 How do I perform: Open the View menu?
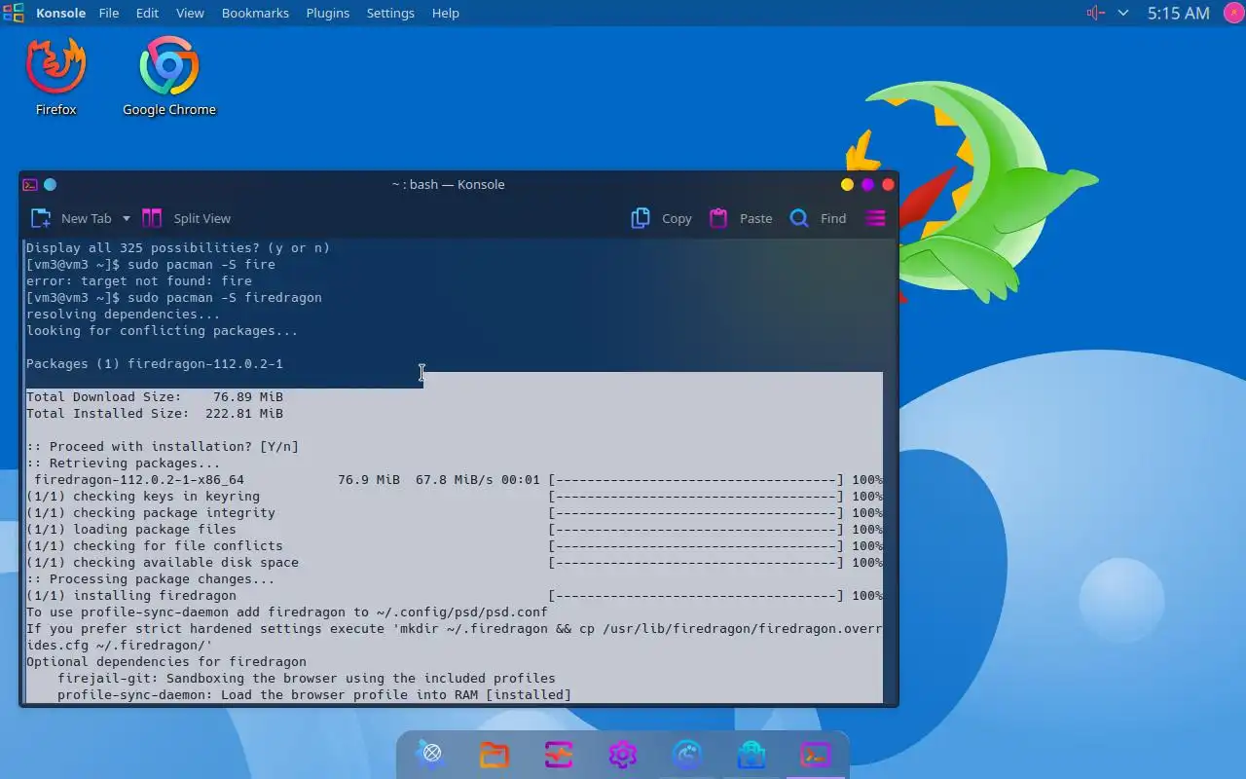point(190,13)
